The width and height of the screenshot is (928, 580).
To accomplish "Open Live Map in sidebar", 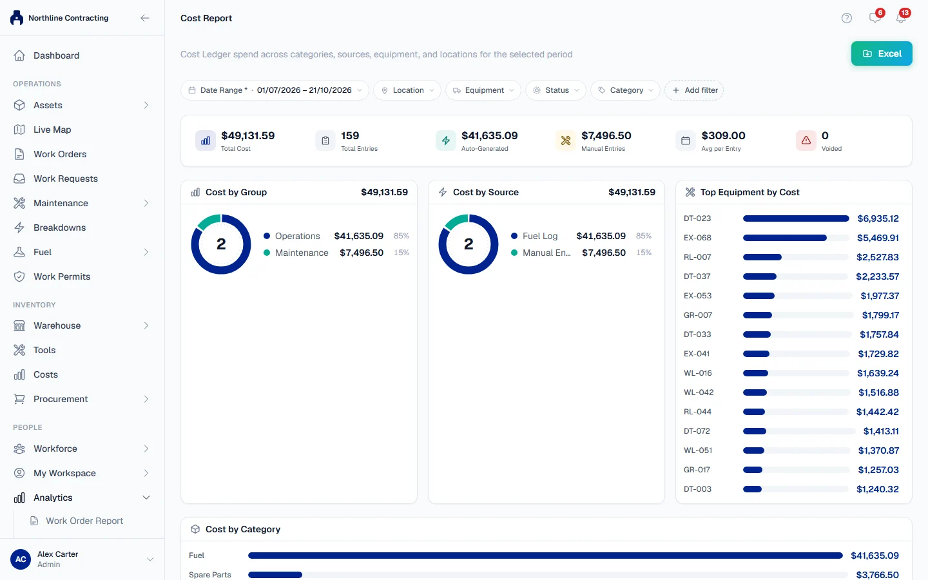I will pyautogui.click(x=82, y=130).
